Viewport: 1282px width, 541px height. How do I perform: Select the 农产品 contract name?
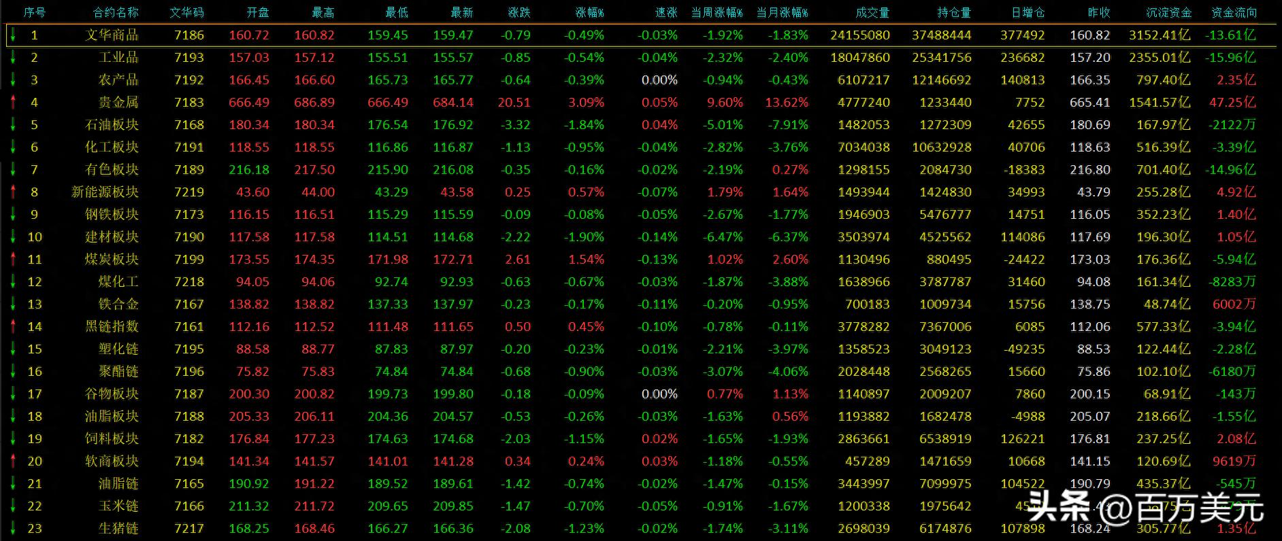point(118,80)
